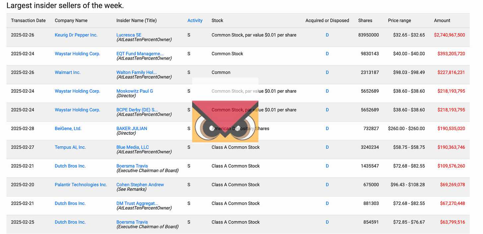
Task: Select the price range $260.00 - $260.00
Action: tap(406, 128)
